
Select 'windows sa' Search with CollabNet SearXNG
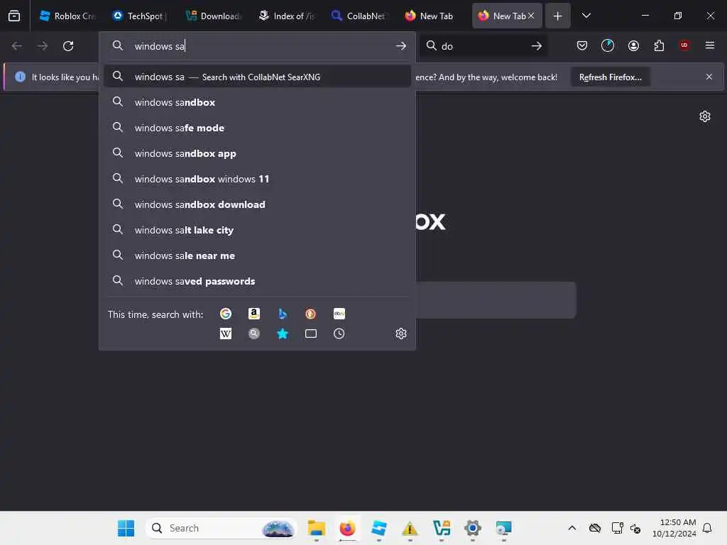pos(257,77)
